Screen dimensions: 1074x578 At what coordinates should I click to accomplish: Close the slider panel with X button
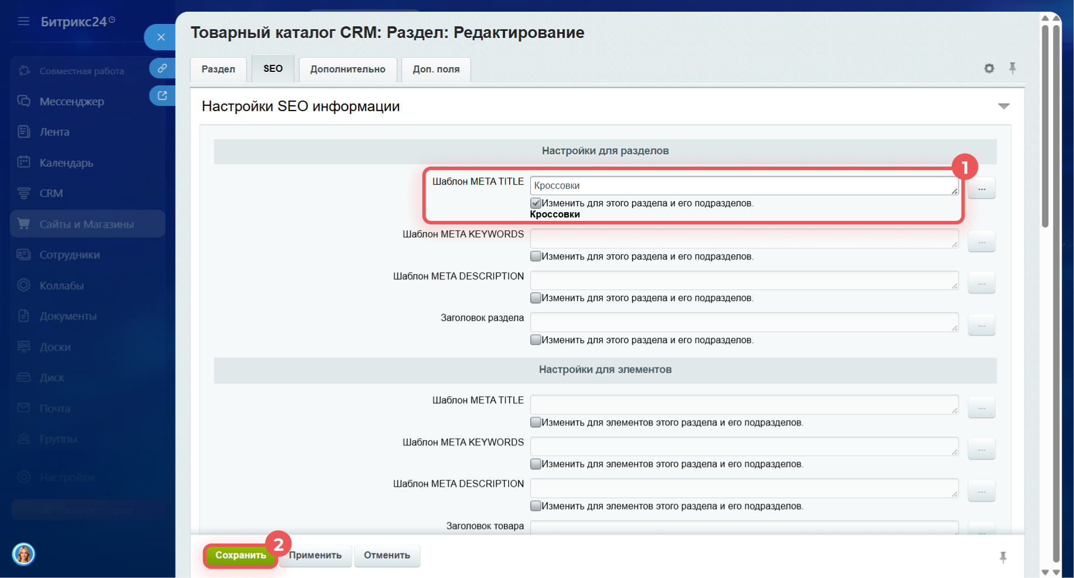[x=161, y=37]
